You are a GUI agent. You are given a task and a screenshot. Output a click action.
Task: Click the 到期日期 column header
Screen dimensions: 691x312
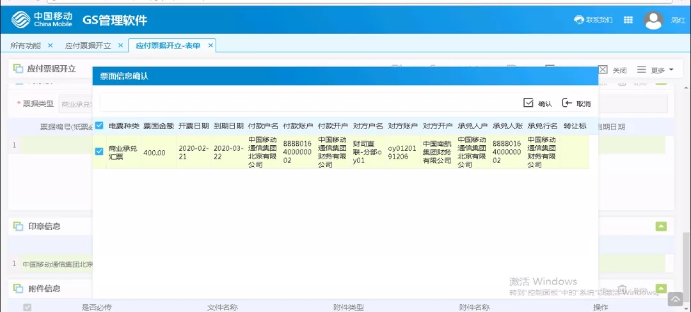tap(228, 126)
